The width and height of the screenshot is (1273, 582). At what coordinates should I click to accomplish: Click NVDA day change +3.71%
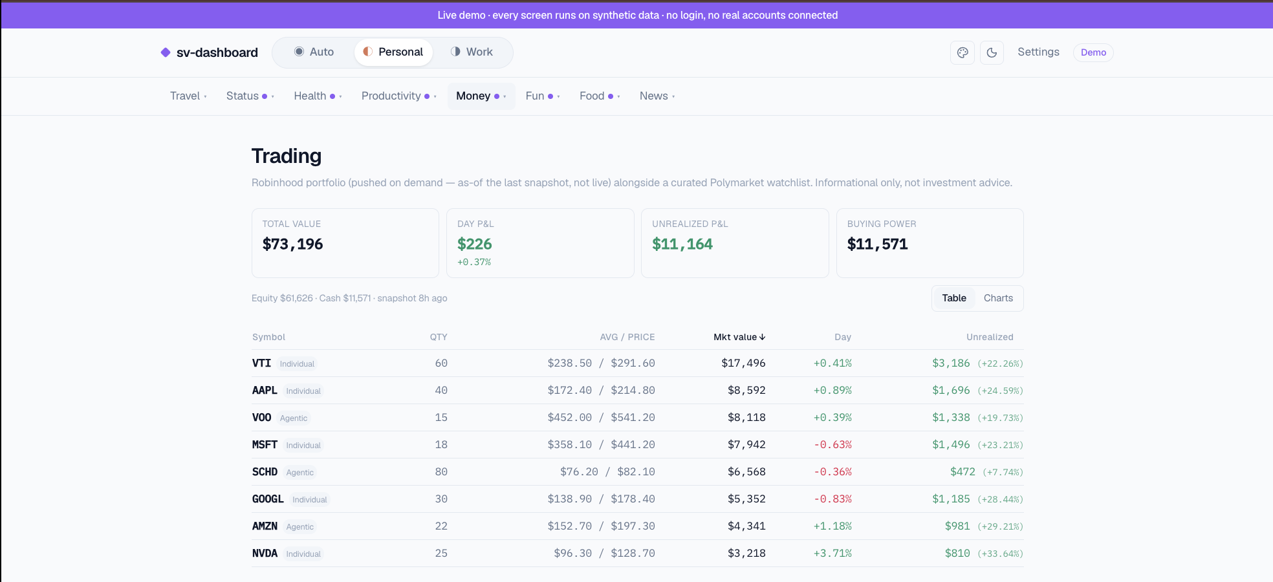point(832,553)
